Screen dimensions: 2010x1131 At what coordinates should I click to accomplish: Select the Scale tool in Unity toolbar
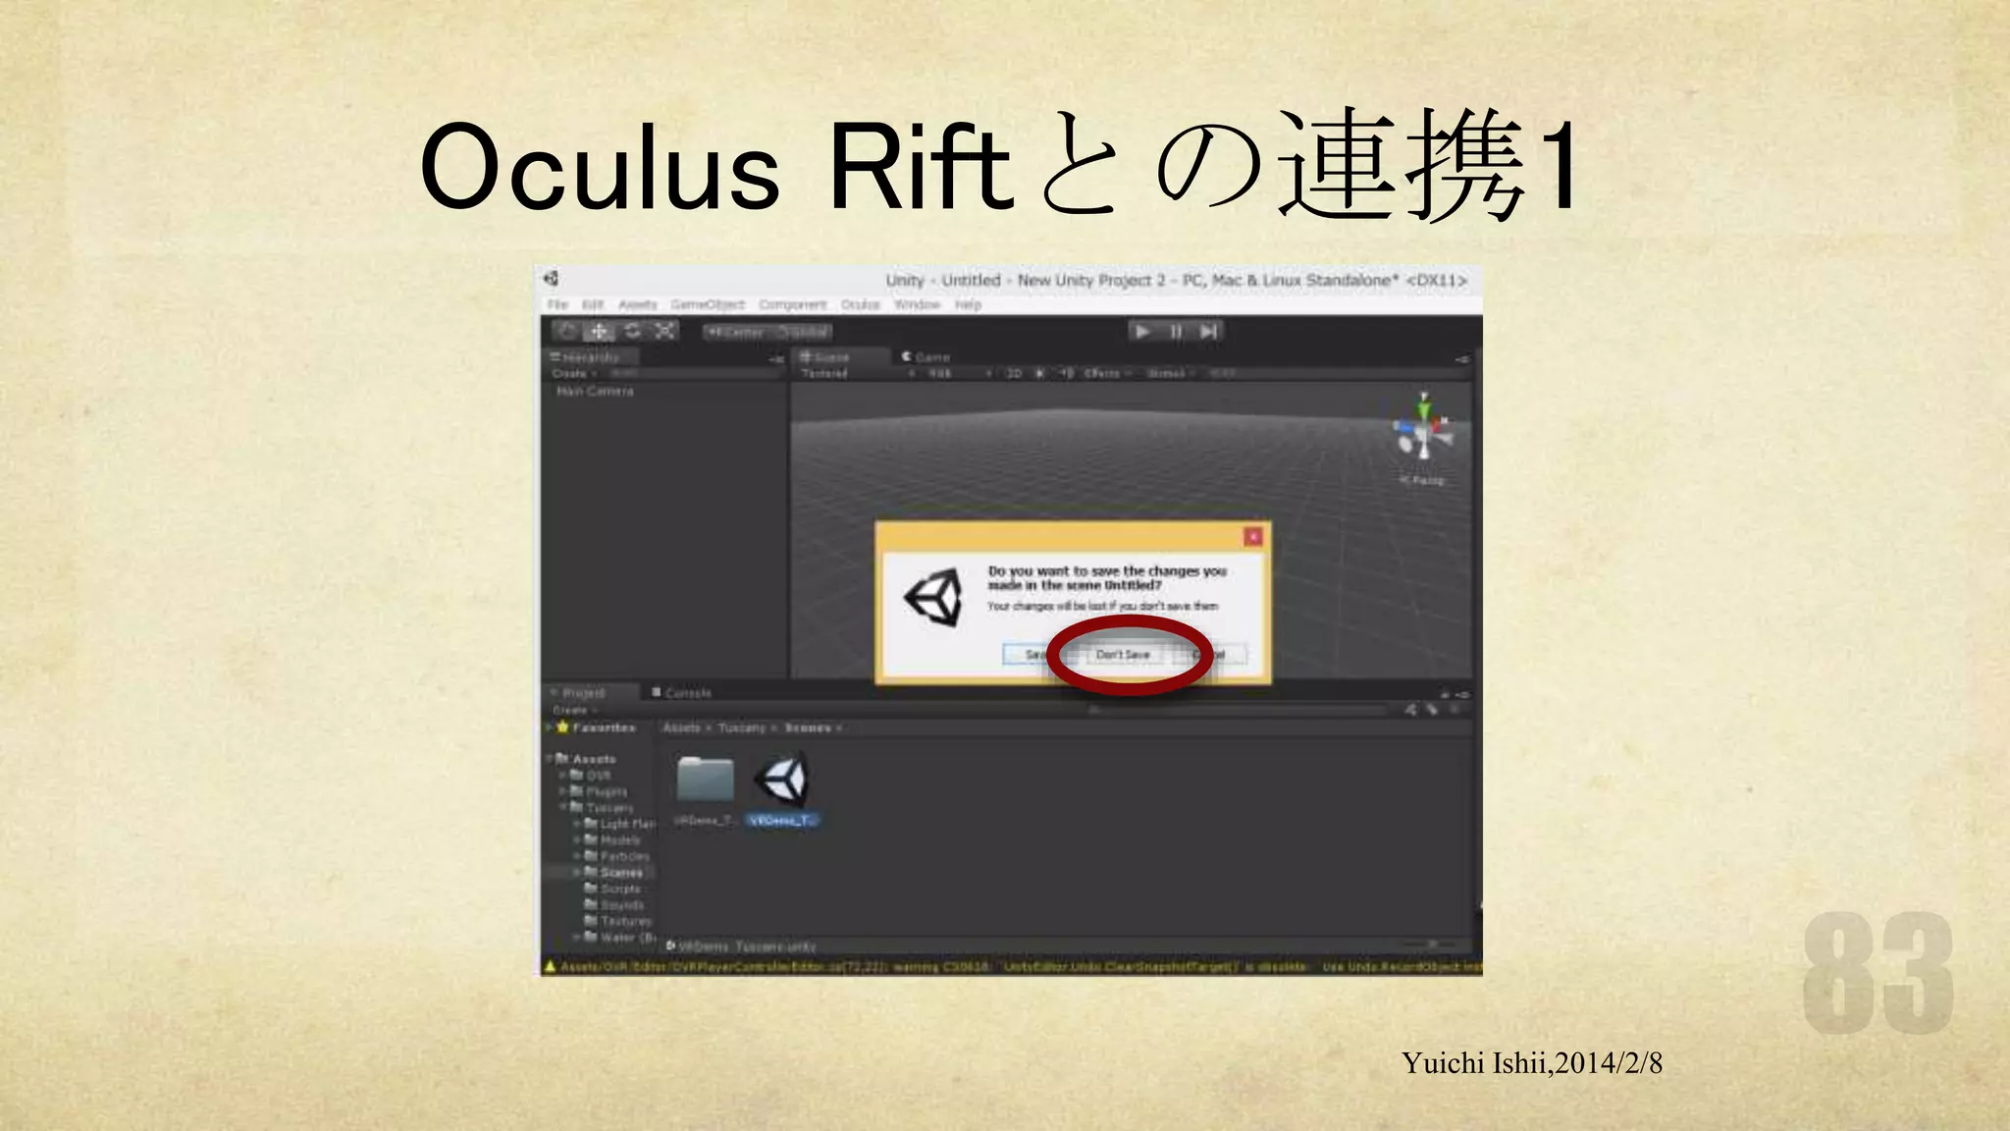click(x=664, y=332)
